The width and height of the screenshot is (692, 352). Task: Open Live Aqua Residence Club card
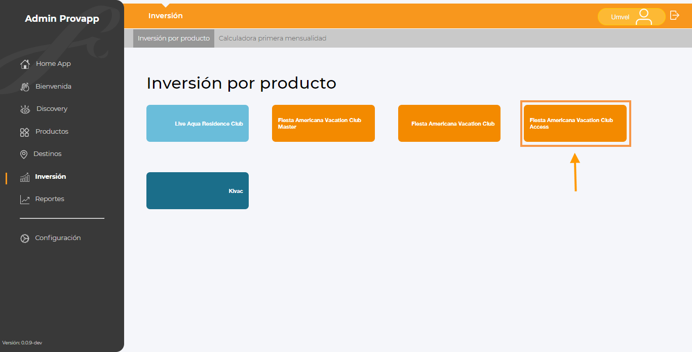click(x=198, y=124)
